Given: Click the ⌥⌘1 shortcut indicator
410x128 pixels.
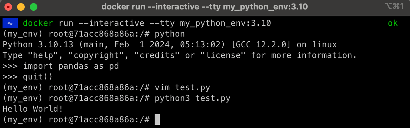Looking at the screenshot, I should point(394,6).
